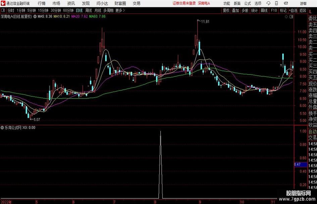Click the 复权 toolbar button
The width and height of the screenshot is (317, 204).
point(226,10)
